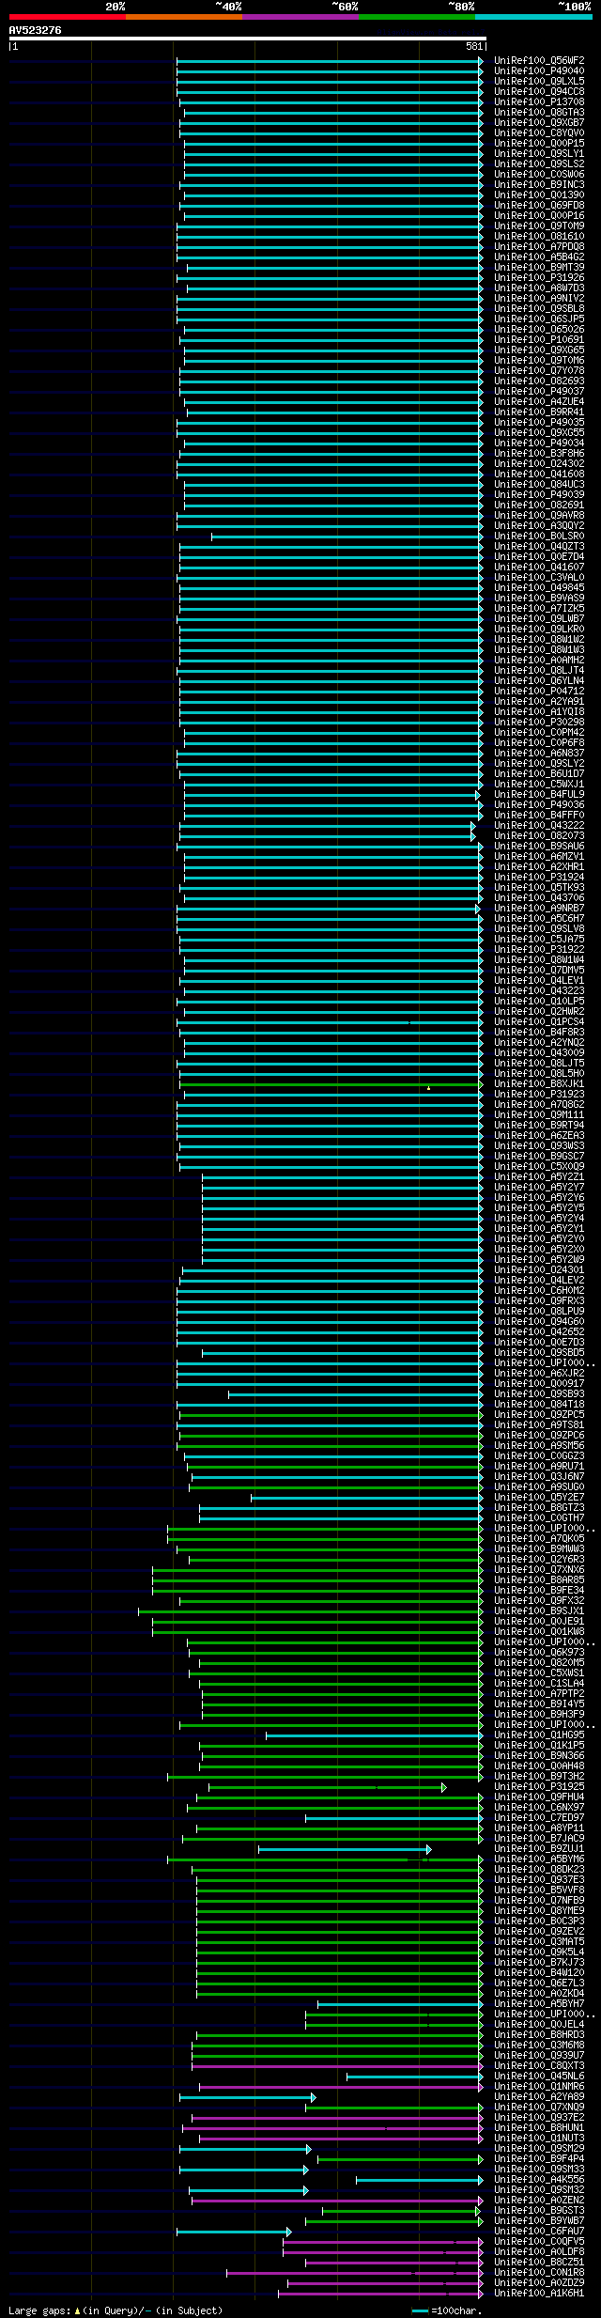
Task: Click hit label UniRef100_Q56WF2
Action: coord(539,60)
